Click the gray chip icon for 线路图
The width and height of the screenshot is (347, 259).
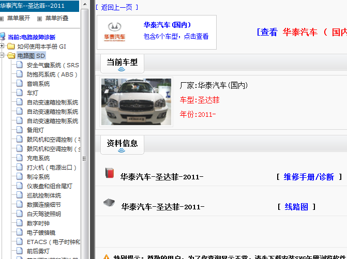(x=109, y=202)
